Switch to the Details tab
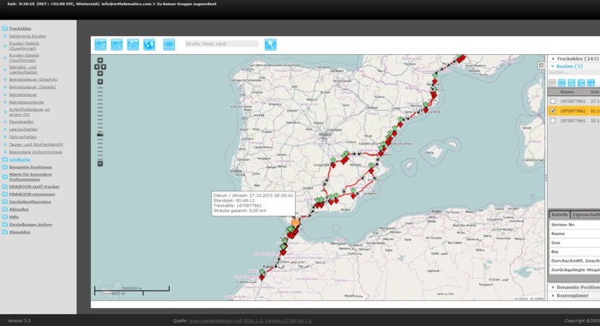600x326 pixels. (x=560, y=214)
